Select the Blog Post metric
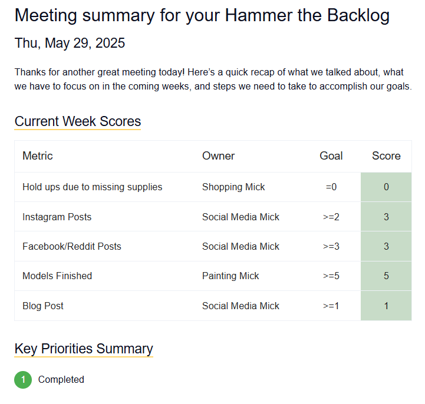Screen dimensions: 425x404 [x=43, y=306]
